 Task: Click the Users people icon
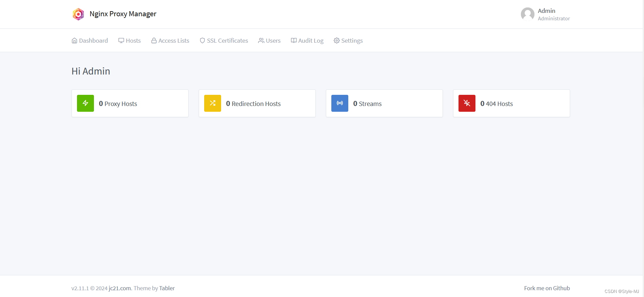point(261,41)
